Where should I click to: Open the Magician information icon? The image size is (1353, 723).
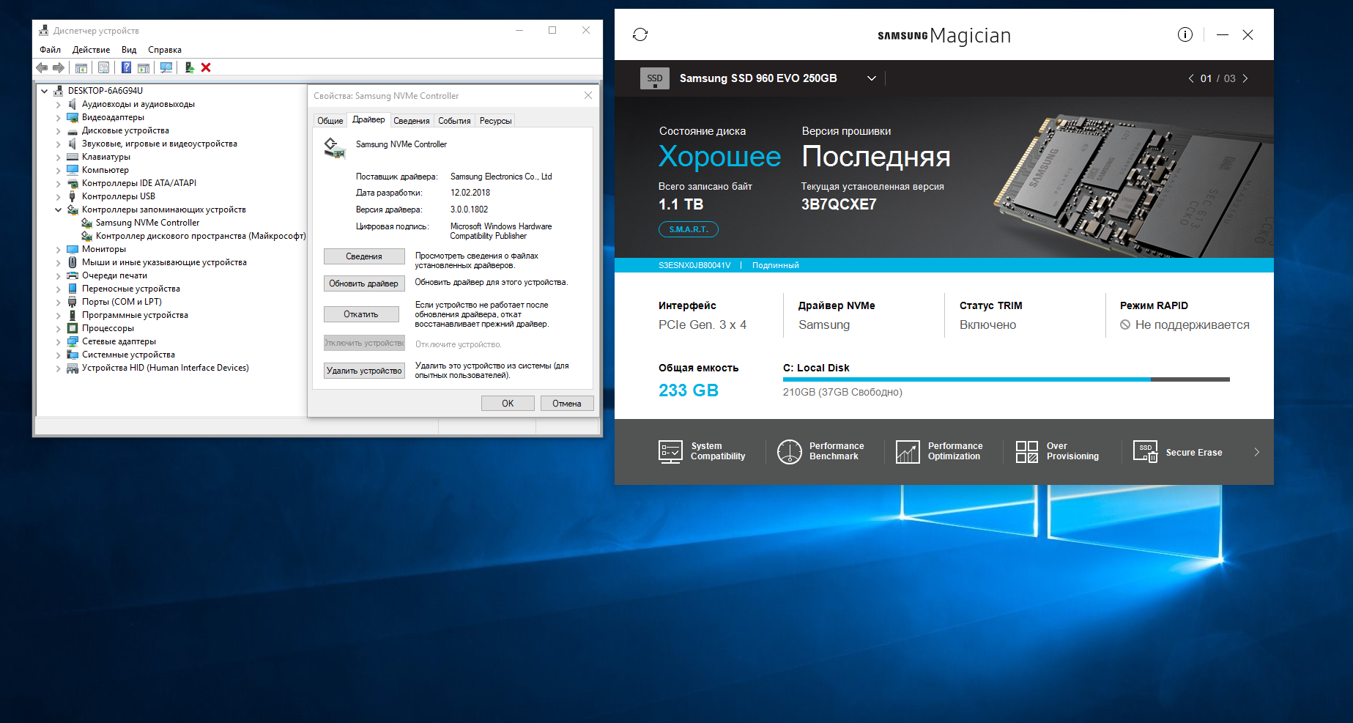(1185, 34)
